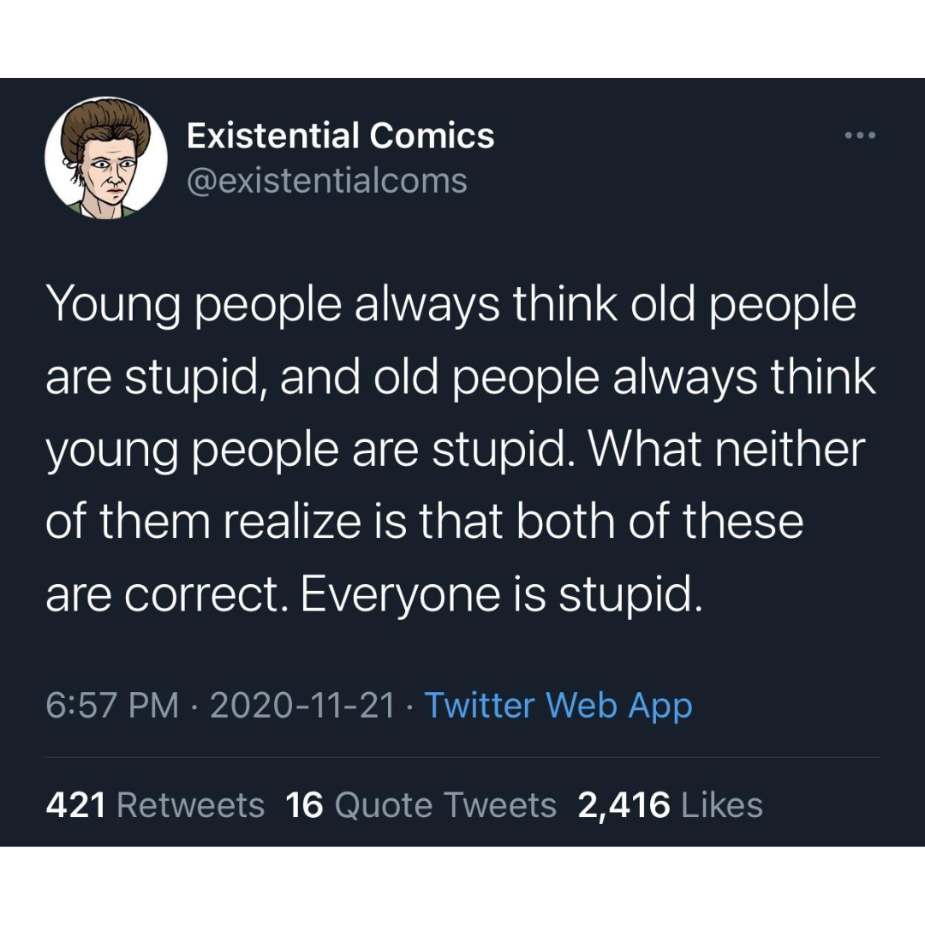Click the 16 quote tweet count number
This screenshot has height=925, width=925.
pos(304,805)
